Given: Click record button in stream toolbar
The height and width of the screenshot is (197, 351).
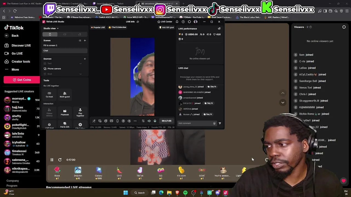Looking at the screenshot, I should (x=123, y=121).
